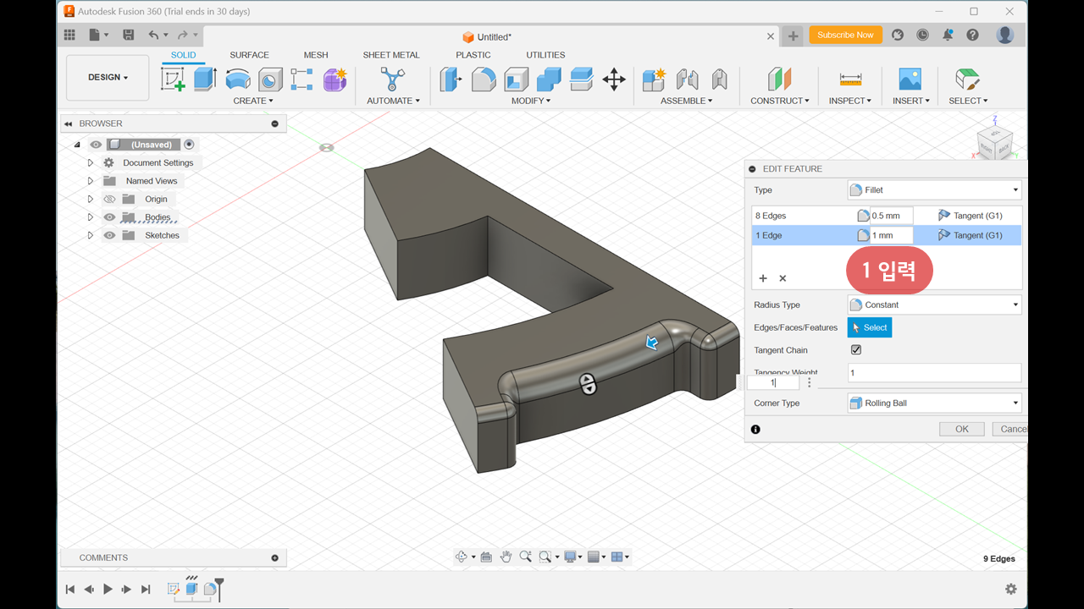The height and width of the screenshot is (609, 1084).
Task: Expand the Named Views node
Action: click(x=91, y=181)
